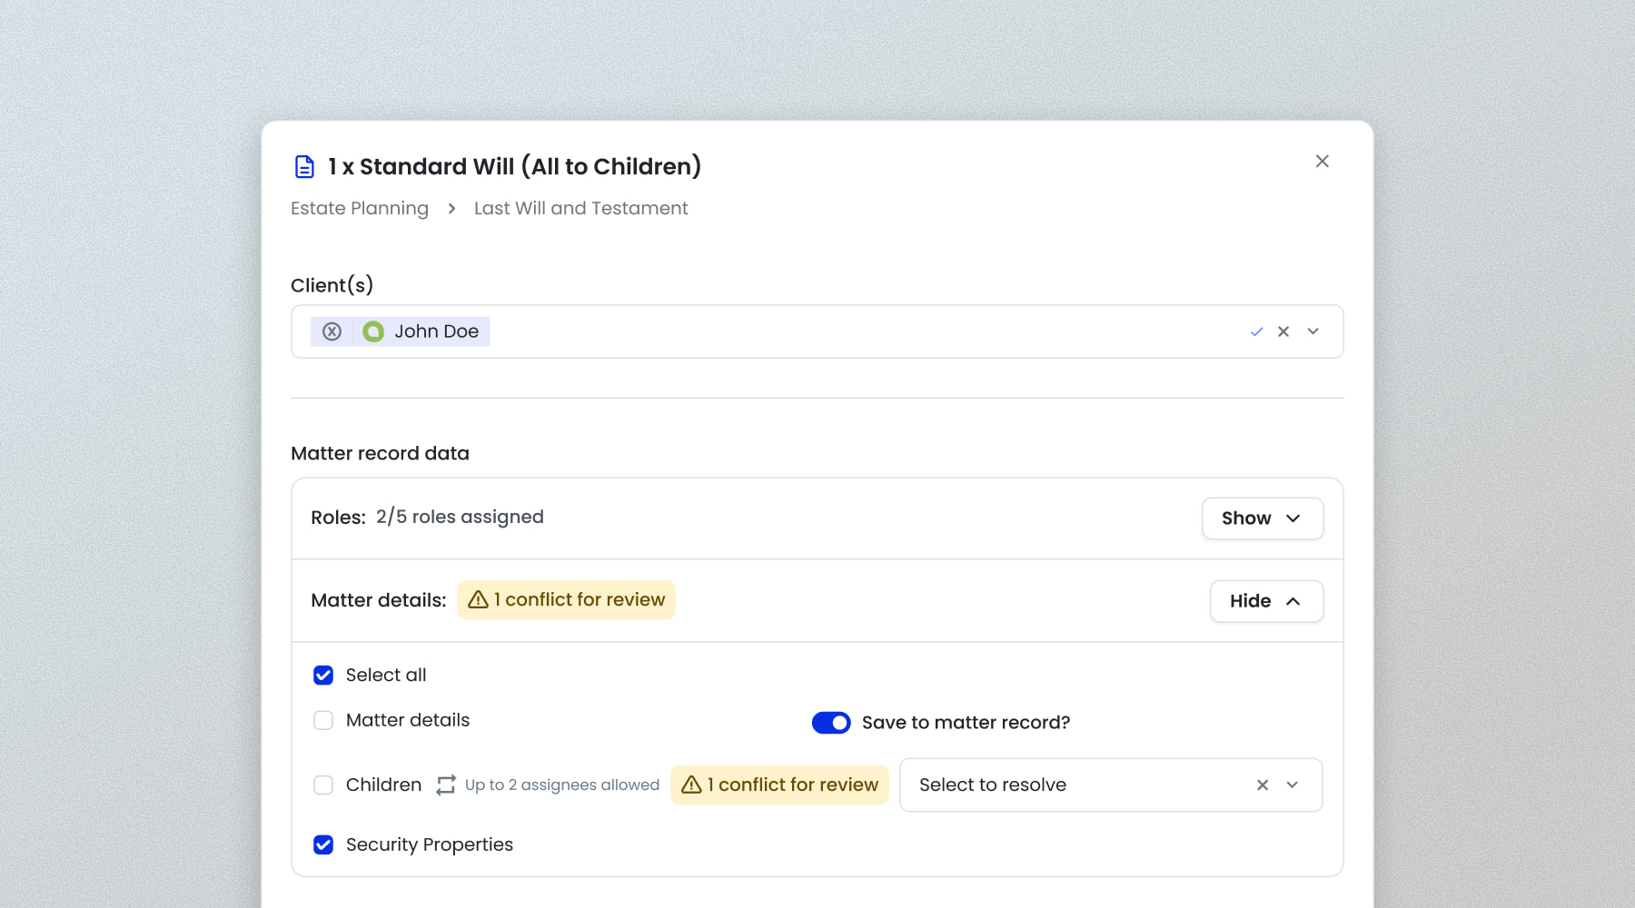
Task: Click John Doe's green avatar icon
Action: [373, 331]
